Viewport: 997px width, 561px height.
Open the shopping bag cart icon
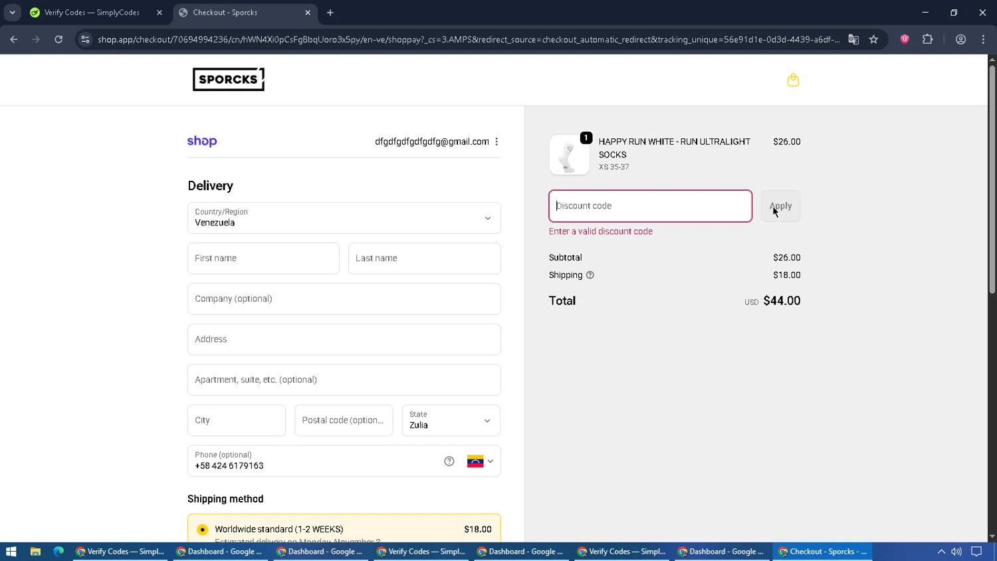[x=793, y=80]
